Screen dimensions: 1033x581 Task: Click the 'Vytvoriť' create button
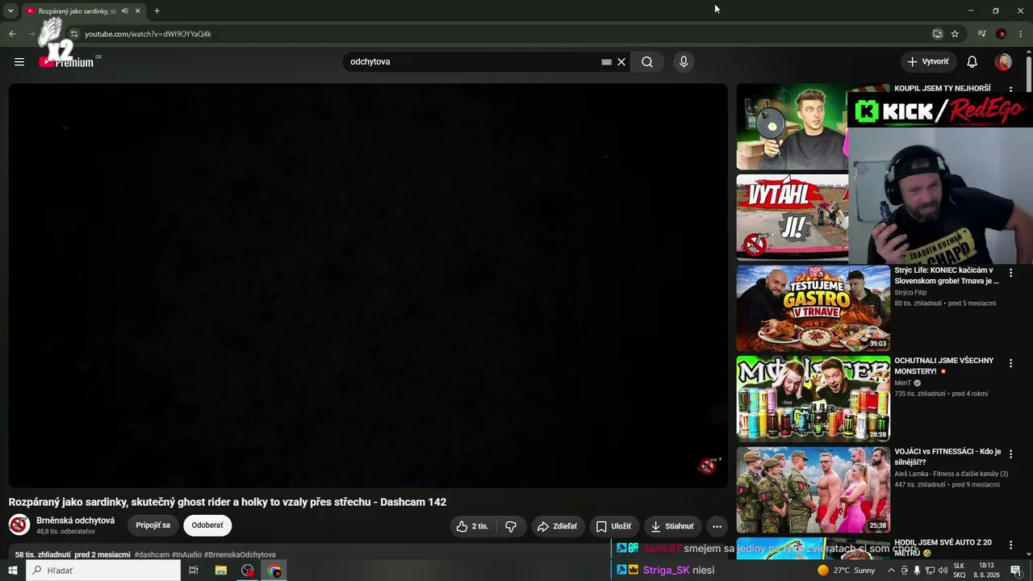tap(928, 62)
